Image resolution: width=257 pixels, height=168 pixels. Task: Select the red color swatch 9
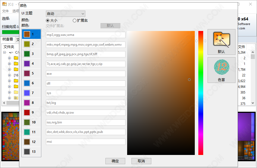click(x=27, y=112)
